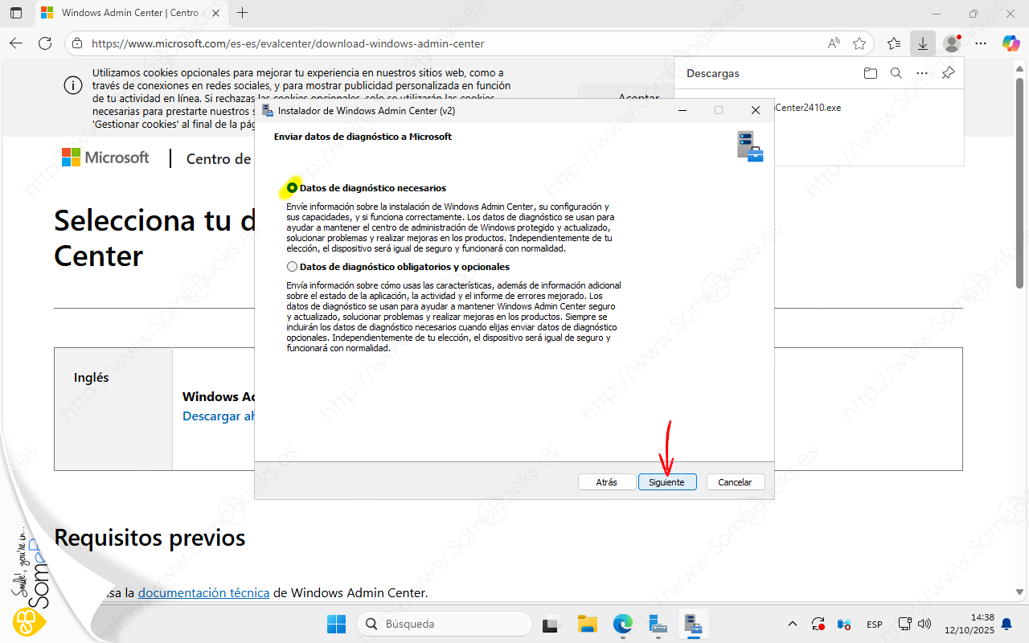
Task: Open downloads folder icon in Descargas panel
Action: tap(870, 73)
